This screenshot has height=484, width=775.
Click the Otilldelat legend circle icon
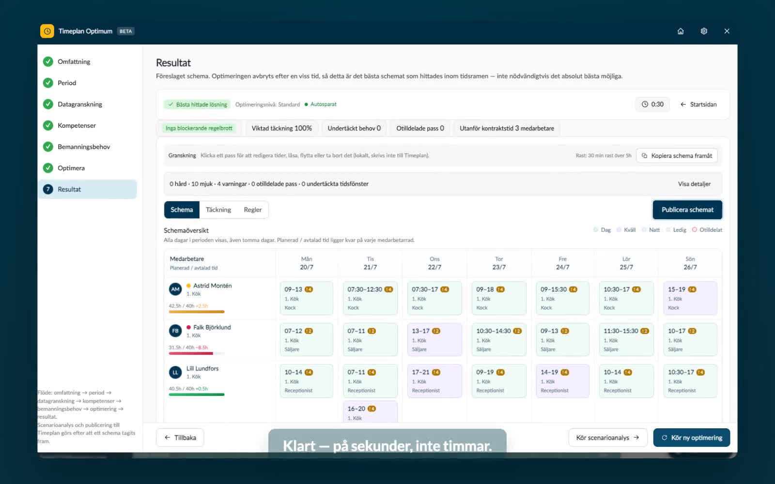[694, 230]
